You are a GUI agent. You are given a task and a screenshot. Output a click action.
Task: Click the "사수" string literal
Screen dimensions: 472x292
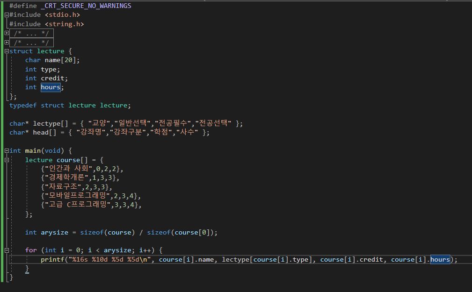(187, 132)
